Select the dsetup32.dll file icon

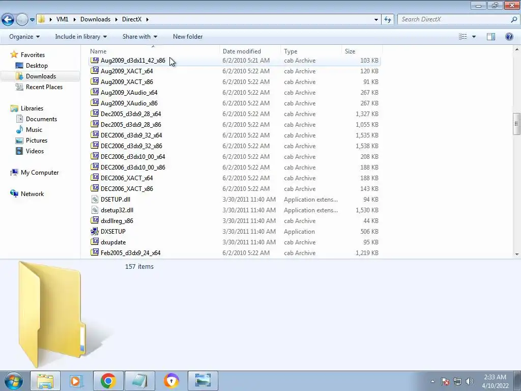(x=95, y=210)
